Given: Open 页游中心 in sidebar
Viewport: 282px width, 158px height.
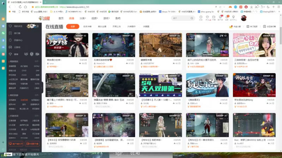Looking at the screenshot, I should point(18,40).
